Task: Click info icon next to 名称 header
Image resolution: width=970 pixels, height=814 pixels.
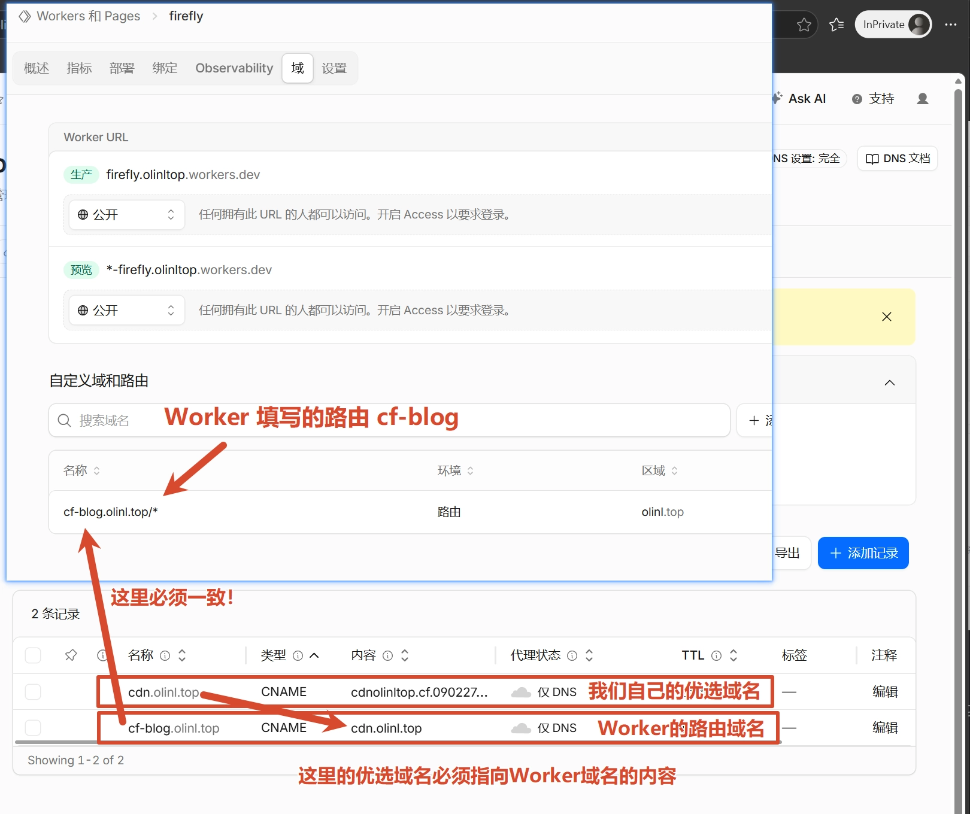Action: [165, 656]
